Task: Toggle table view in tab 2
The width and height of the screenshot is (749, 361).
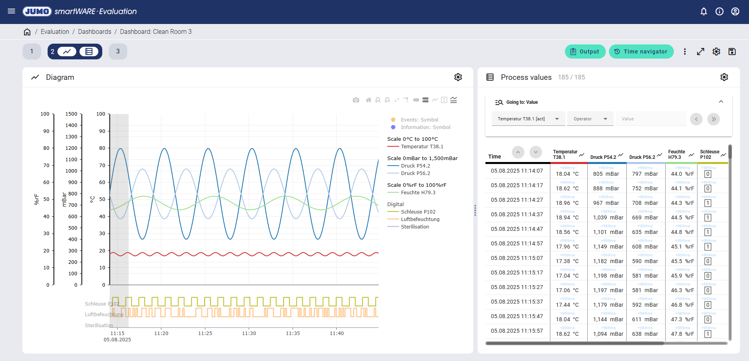Action: pos(89,52)
